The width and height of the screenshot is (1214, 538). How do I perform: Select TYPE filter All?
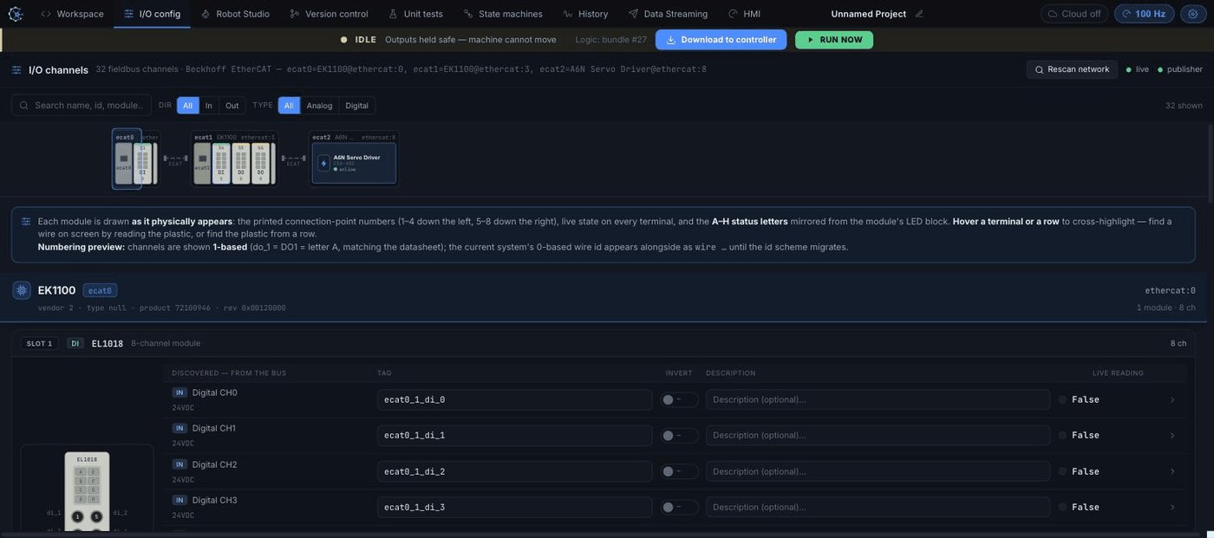pyautogui.click(x=289, y=106)
